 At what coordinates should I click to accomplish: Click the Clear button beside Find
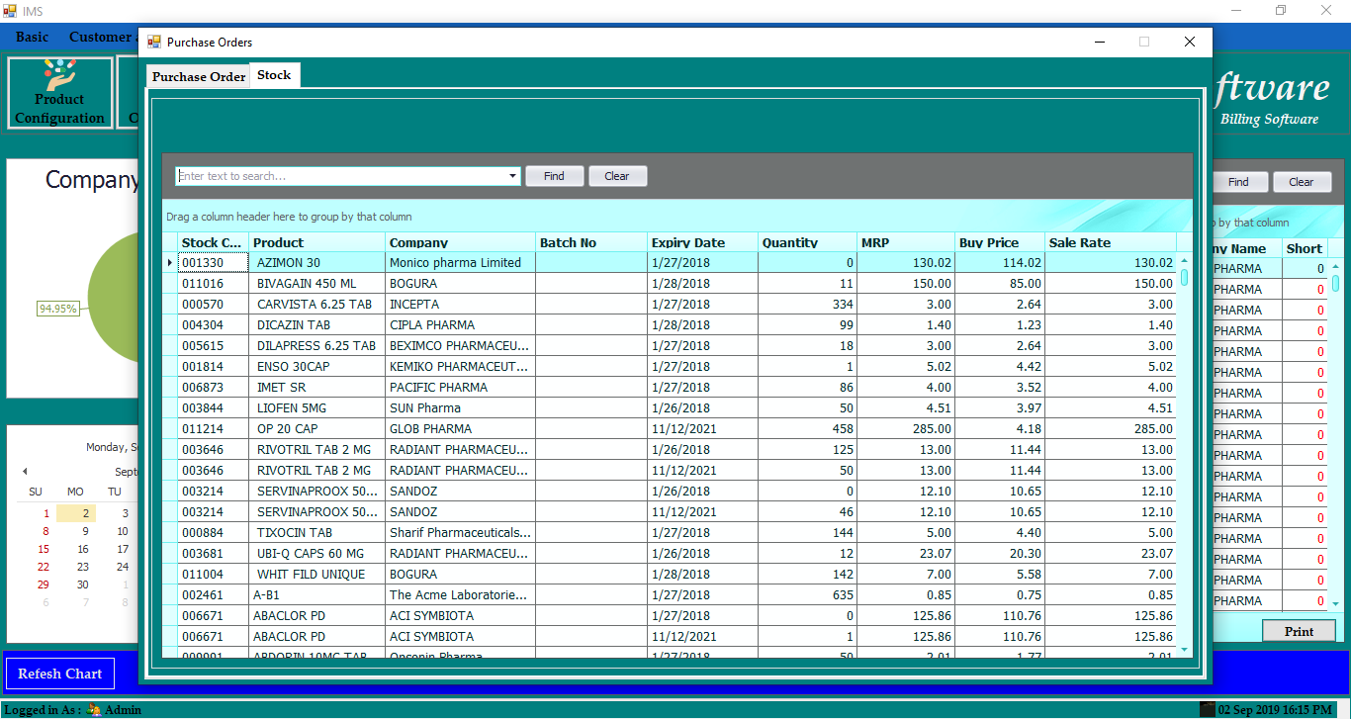click(x=617, y=175)
